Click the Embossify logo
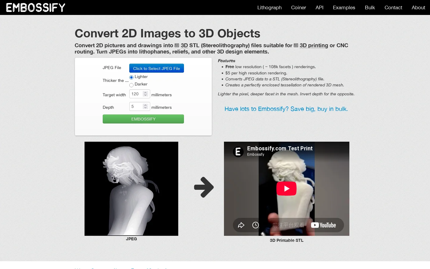 point(36,7)
